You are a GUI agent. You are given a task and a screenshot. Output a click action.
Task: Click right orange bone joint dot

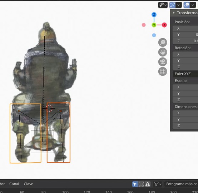pos(61,111)
